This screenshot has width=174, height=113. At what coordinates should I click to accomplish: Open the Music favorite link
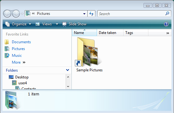tap(17, 56)
